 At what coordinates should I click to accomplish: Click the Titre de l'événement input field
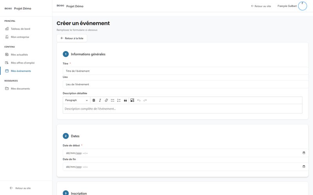182,71
